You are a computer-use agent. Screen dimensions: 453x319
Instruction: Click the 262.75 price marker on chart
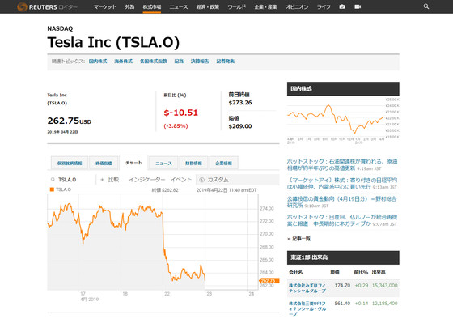[x=269, y=281]
